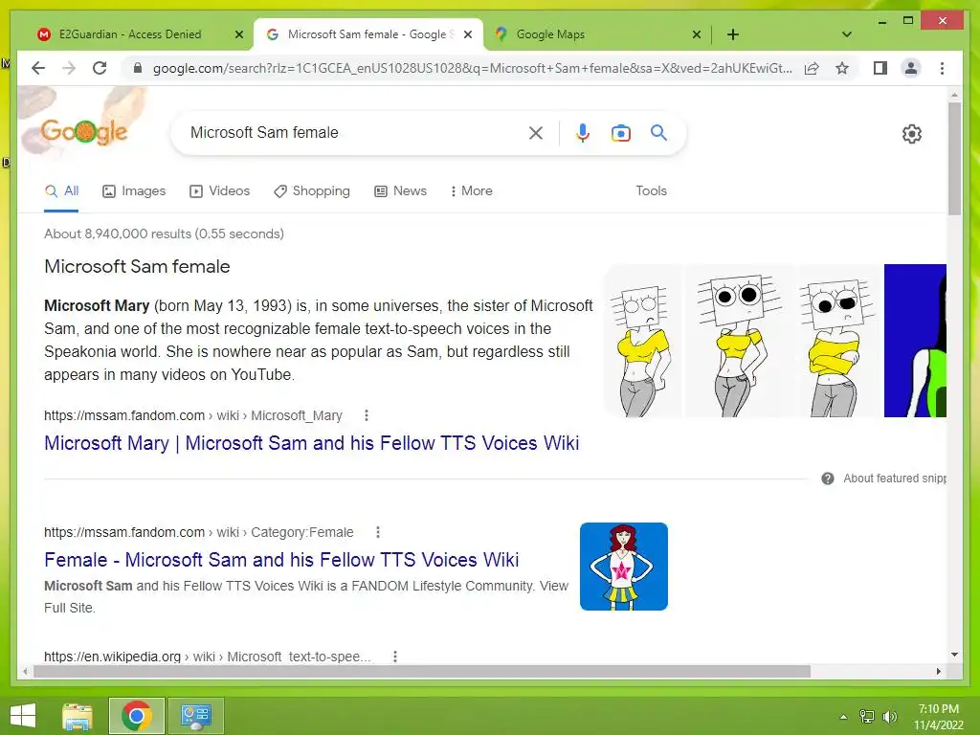Switch to Videos results

point(219,191)
